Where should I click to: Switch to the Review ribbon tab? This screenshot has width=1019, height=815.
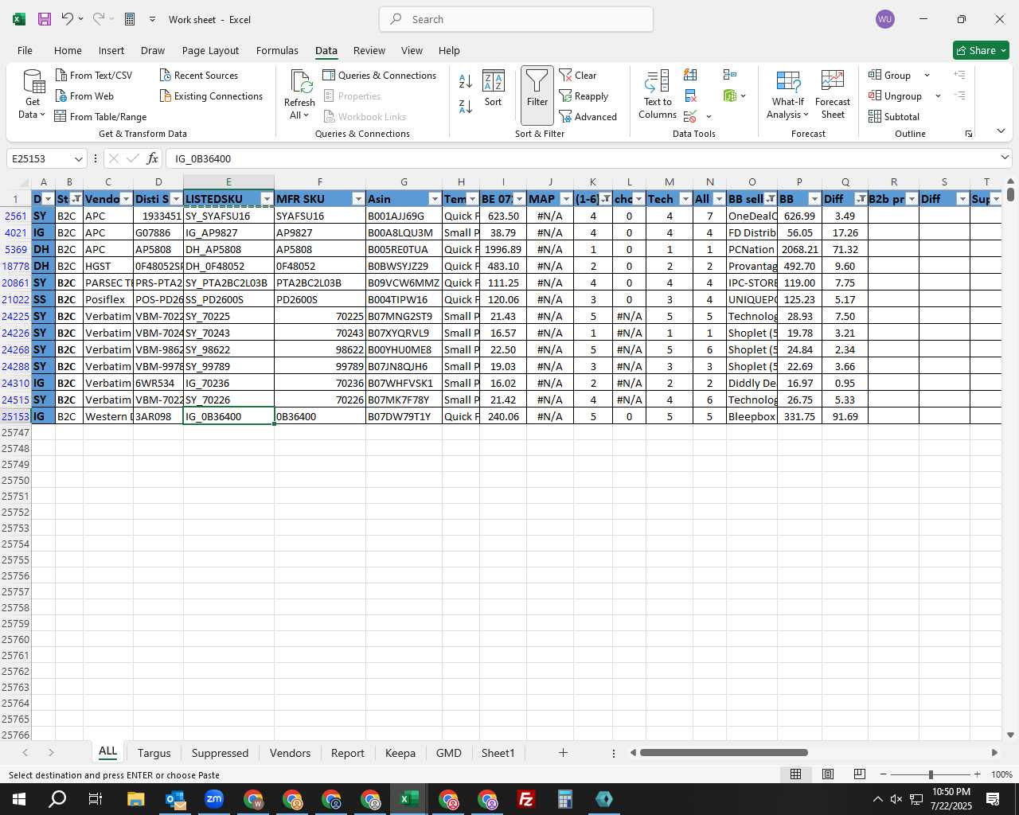coord(369,50)
